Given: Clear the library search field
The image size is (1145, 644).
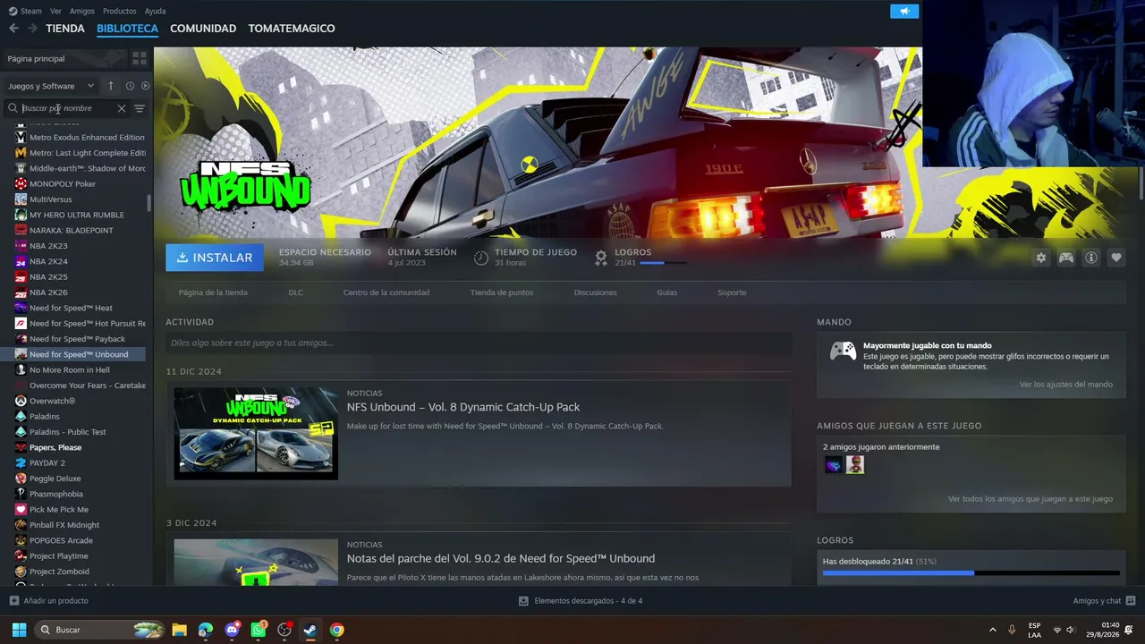Looking at the screenshot, I should 122,108.
